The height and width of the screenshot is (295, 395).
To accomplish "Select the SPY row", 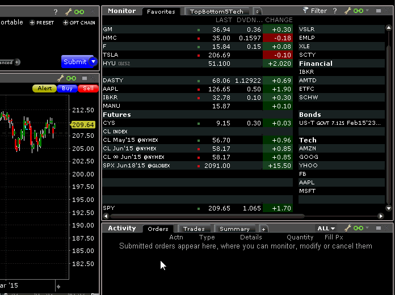I will click(197, 208).
